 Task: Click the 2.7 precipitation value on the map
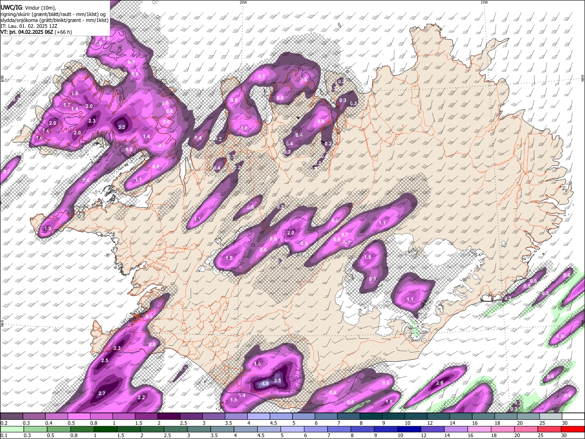(x=102, y=393)
